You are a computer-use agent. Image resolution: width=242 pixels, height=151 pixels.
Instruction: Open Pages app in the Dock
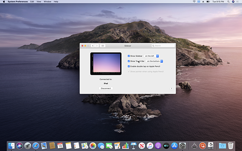tap(117, 146)
